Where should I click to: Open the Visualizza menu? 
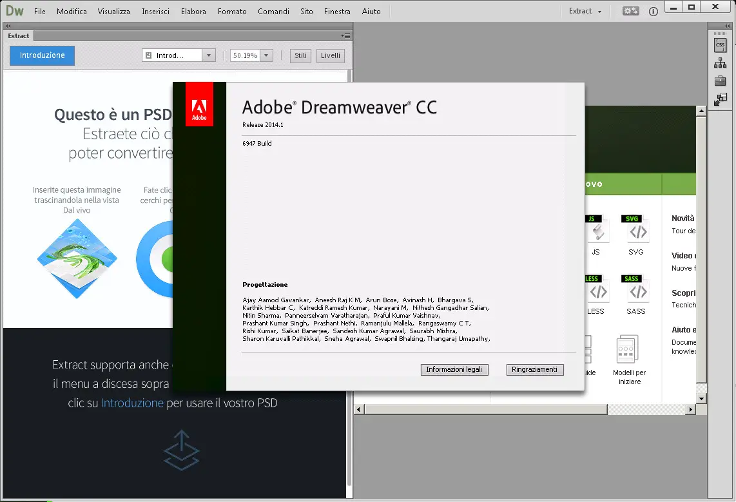coord(113,11)
